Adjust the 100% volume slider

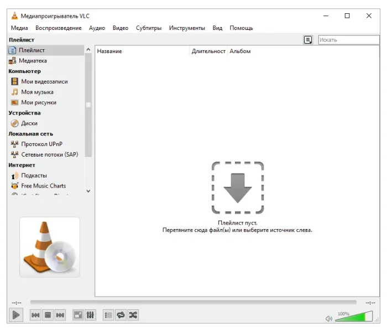(354, 317)
